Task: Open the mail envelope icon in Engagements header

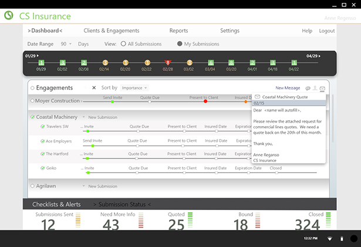Action: point(322,89)
